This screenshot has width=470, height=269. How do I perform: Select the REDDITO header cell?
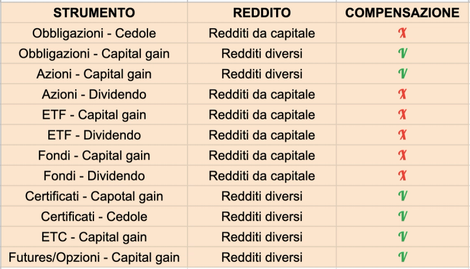coord(261,12)
